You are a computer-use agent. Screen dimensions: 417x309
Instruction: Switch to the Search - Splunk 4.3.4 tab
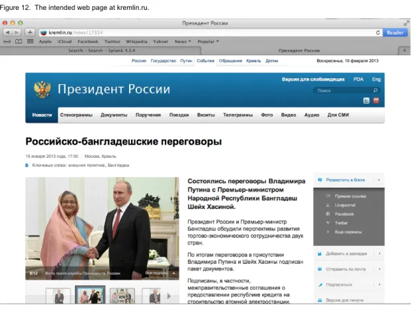(101, 50)
